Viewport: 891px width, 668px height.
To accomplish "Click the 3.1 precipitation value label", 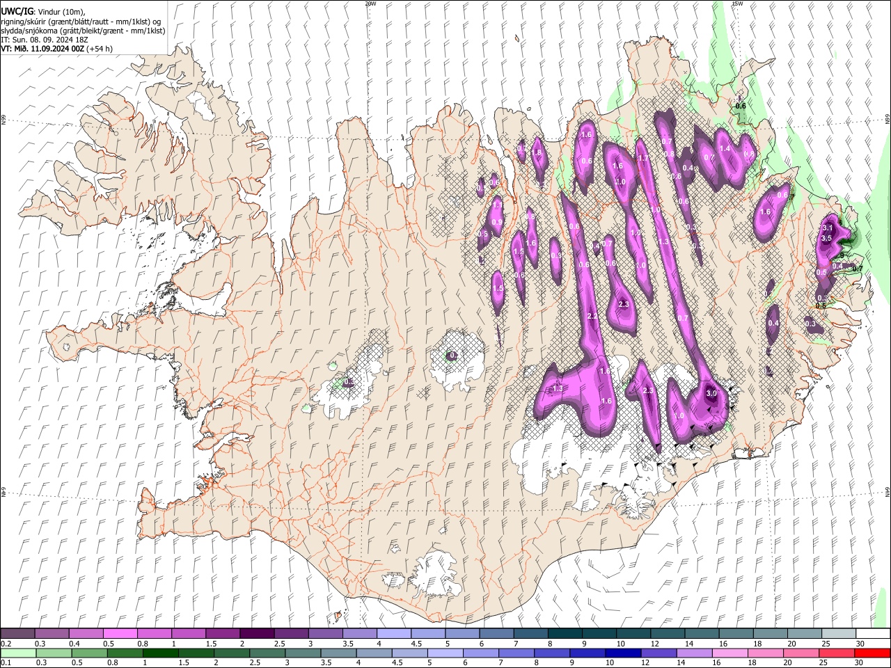I will coord(828,228).
